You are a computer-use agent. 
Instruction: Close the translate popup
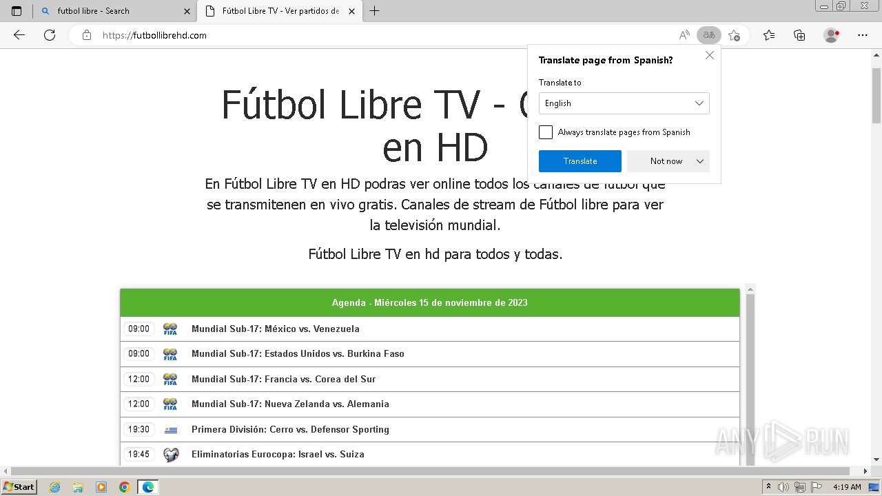[x=710, y=55]
